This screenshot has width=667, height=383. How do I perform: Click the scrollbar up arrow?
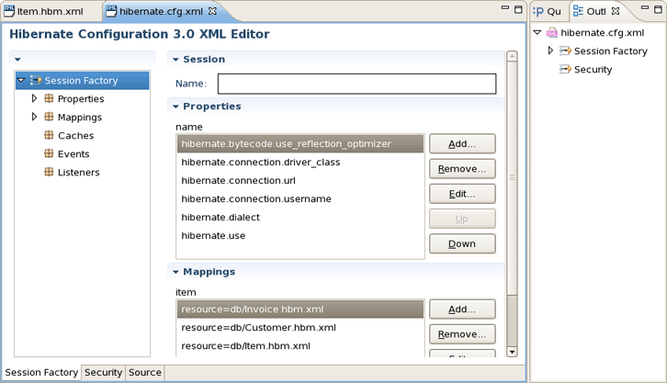[512, 56]
